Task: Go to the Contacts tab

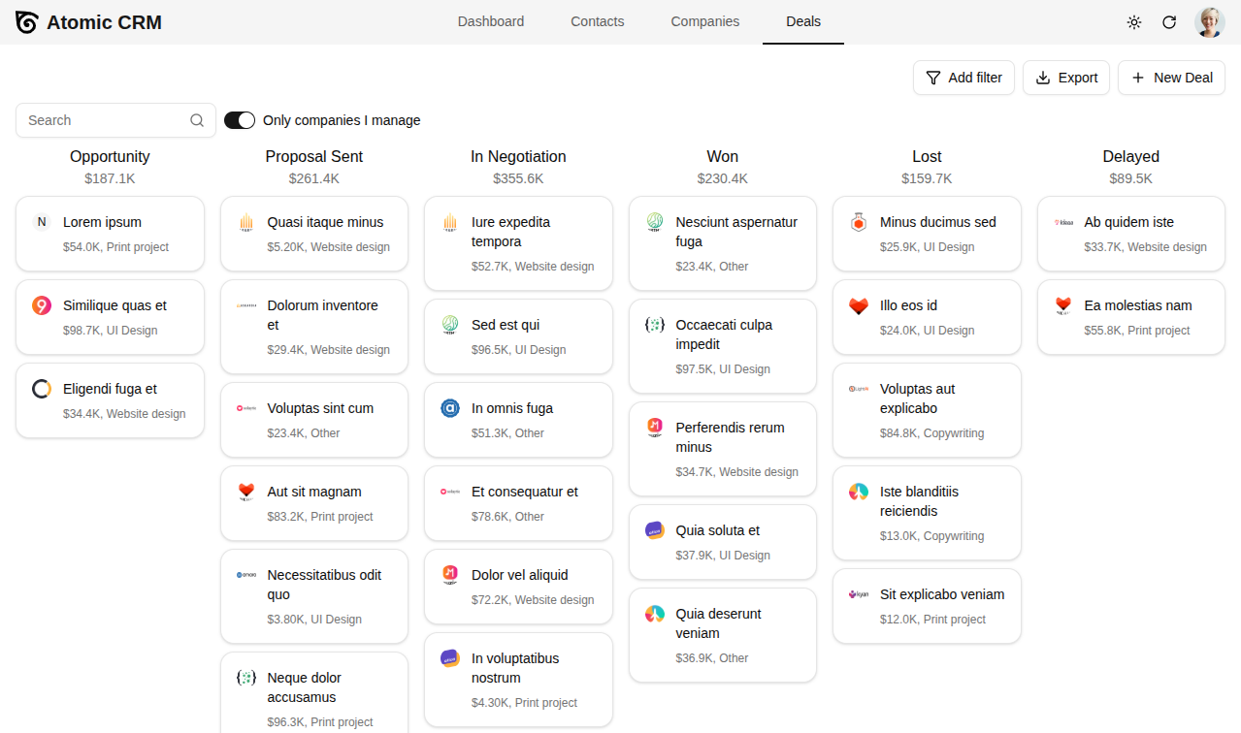Action: click(597, 21)
